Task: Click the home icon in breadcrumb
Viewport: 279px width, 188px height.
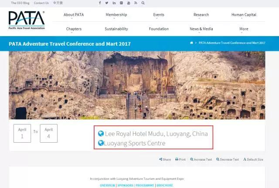Action: coord(192,43)
